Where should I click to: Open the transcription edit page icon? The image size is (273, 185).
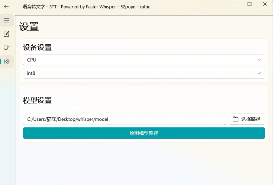[x=7, y=34]
